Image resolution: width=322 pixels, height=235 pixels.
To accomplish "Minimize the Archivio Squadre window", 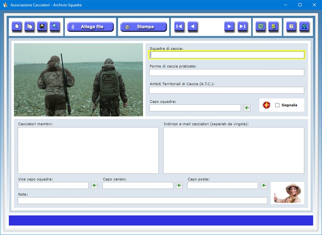I will 285,5.
